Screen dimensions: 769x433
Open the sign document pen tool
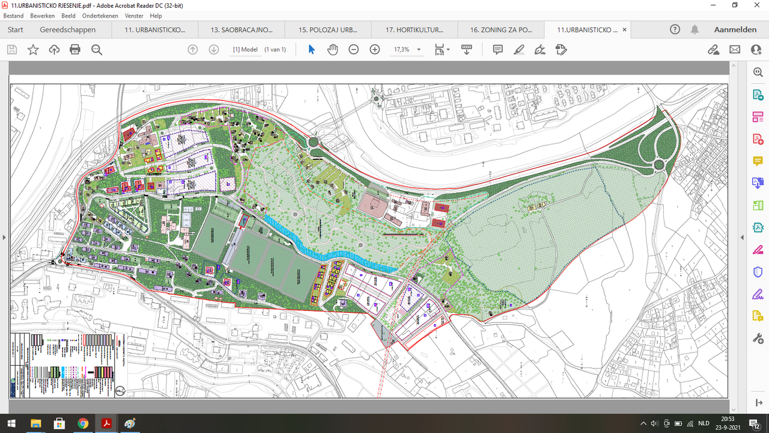click(540, 49)
